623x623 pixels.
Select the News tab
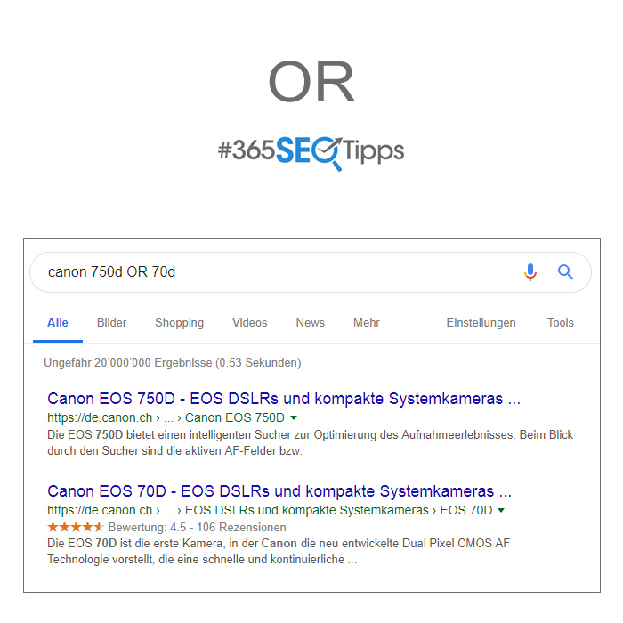311,322
